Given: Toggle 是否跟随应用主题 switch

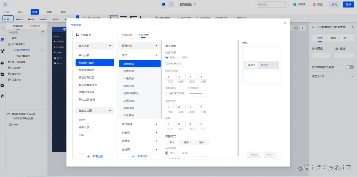Looking at the screenshot, I should (x=350, y=67).
